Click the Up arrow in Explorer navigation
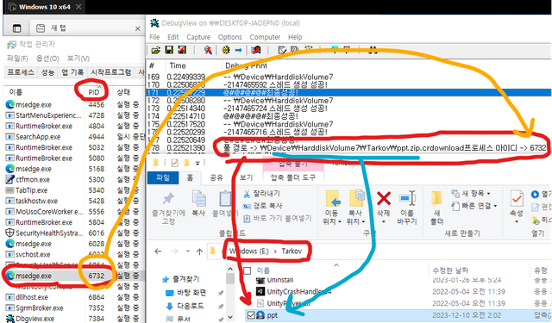This screenshot has height=323, width=552. tap(199, 252)
